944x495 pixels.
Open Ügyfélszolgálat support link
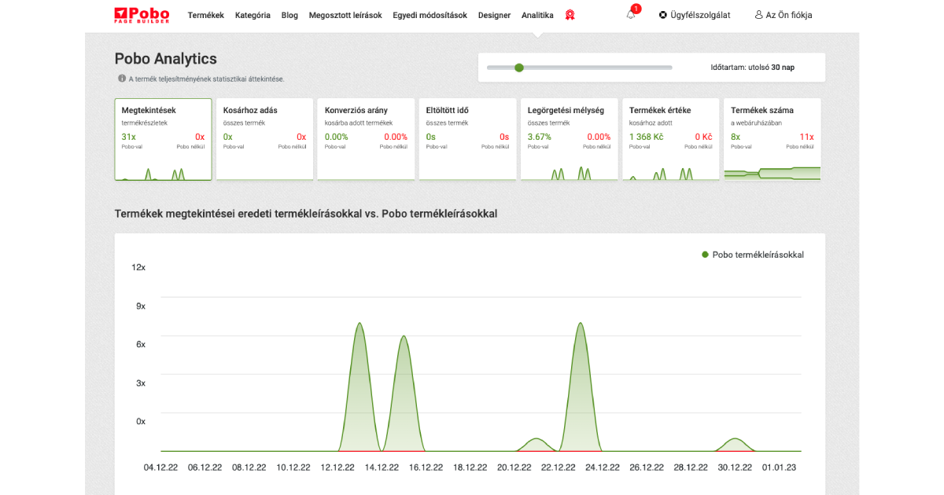(695, 15)
